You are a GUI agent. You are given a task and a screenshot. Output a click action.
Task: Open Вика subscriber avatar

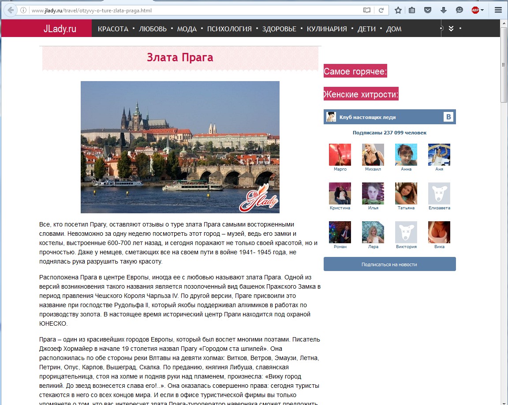[x=439, y=232]
